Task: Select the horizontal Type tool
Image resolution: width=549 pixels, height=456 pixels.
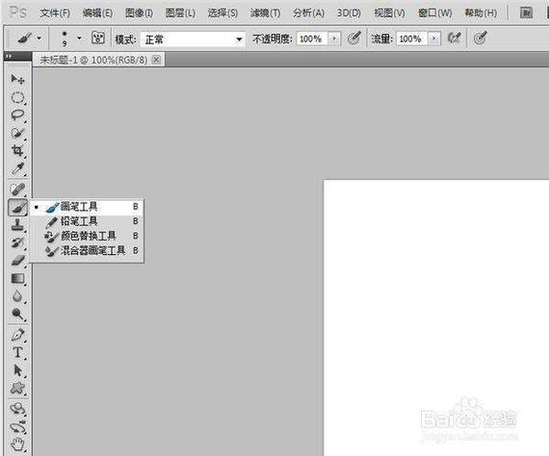Action: coord(17,352)
